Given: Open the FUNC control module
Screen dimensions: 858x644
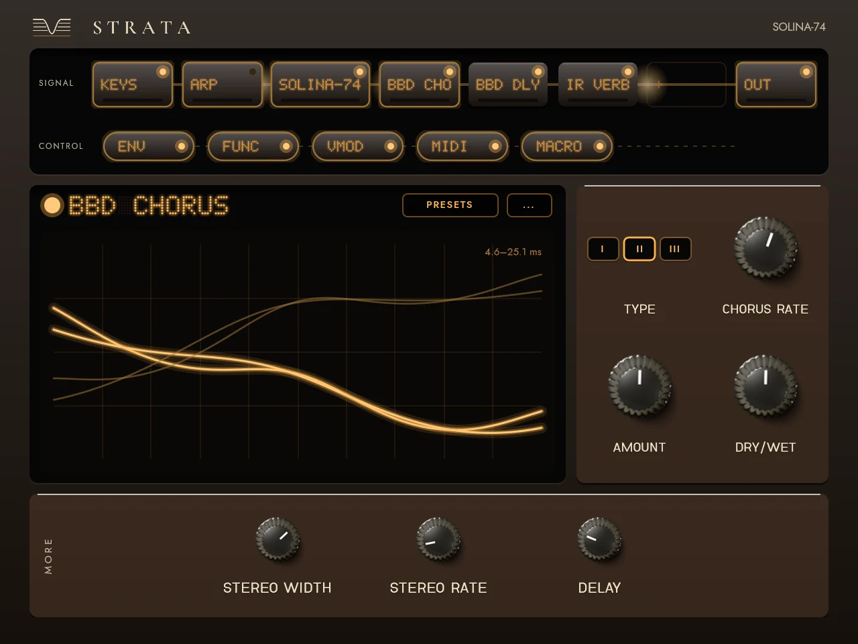Looking at the screenshot, I should (253, 146).
